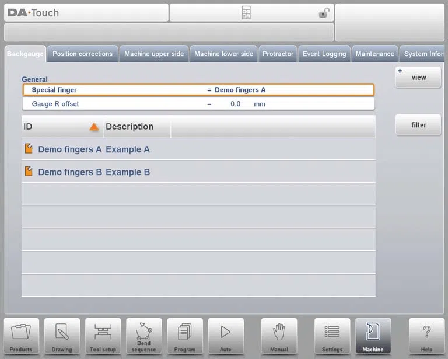Viewport: 448px width, 359px height.
Task: Click the Example A description text
Action: click(x=128, y=149)
